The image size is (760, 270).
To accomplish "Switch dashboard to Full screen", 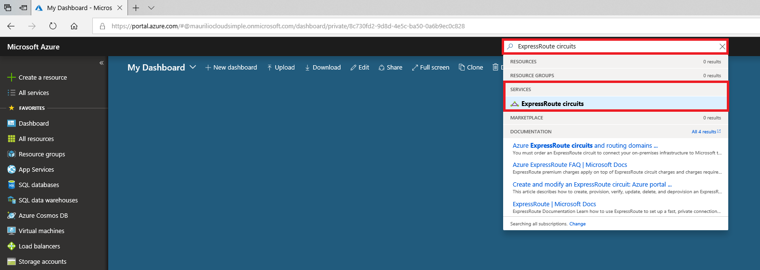I will pos(431,68).
